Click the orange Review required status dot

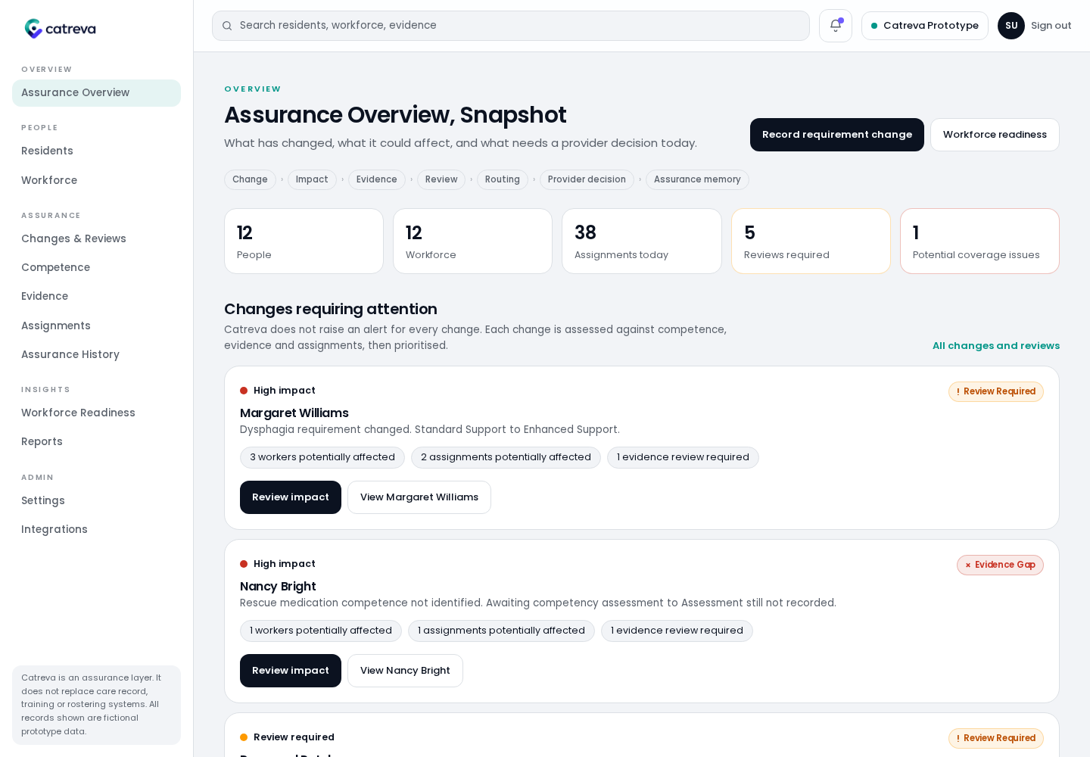click(244, 738)
